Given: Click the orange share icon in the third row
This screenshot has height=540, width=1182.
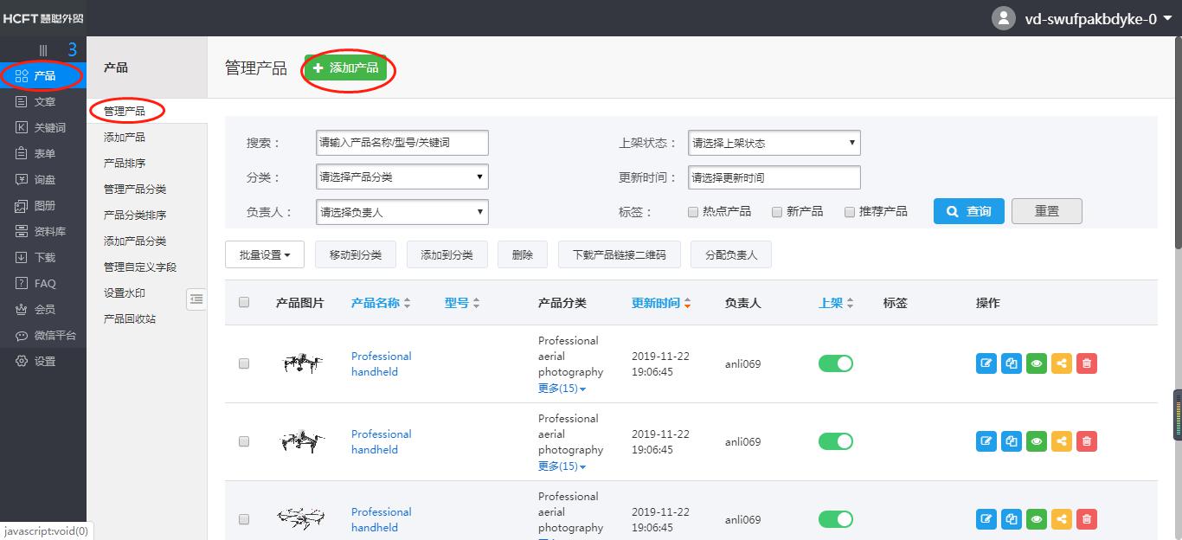Looking at the screenshot, I should point(1062,519).
